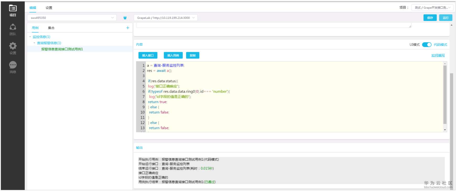Click log line 'id字段的值是正确的' in code
The image size is (456, 191).
pyautogui.click(x=170, y=97)
